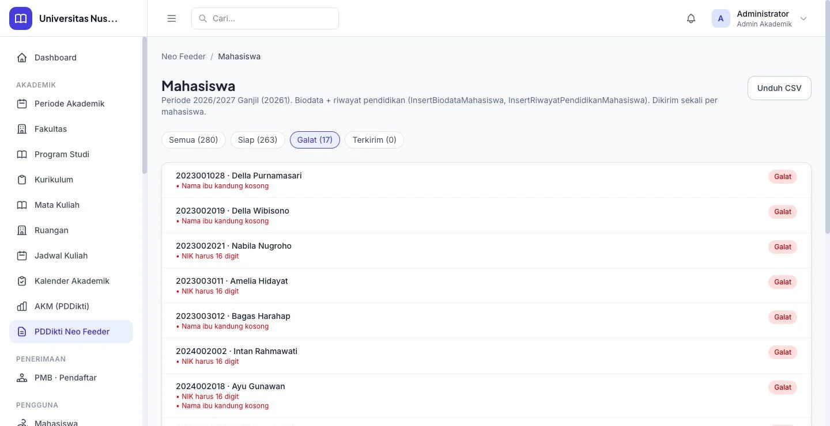Click Galat badge on Nabila Nugroho row
This screenshot has width=830, height=426.
[783, 247]
